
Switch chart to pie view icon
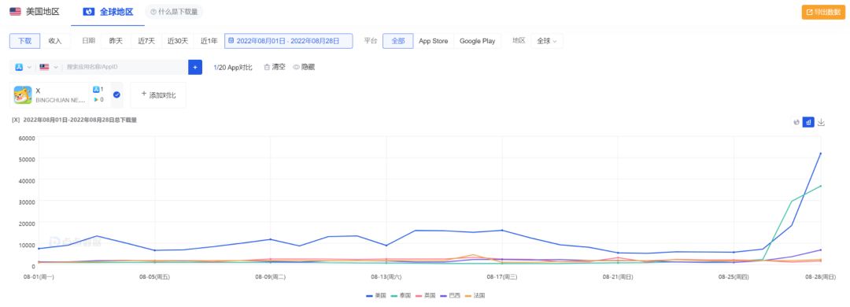pyautogui.click(x=796, y=123)
